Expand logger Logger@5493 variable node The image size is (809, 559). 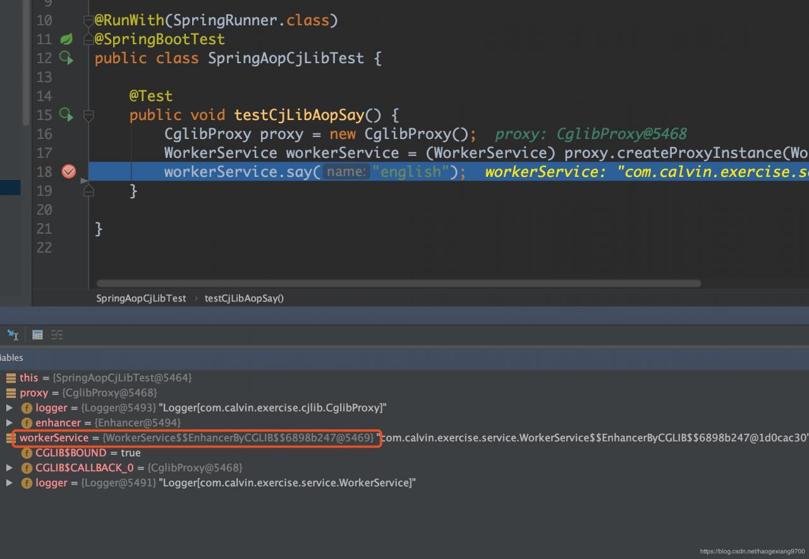(x=9, y=407)
